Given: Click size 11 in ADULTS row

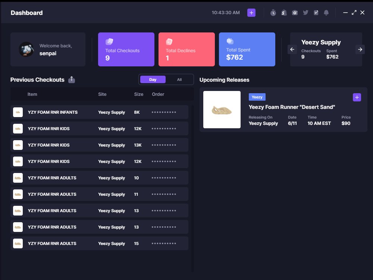Looking at the screenshot, I should (x=136, y=194).
